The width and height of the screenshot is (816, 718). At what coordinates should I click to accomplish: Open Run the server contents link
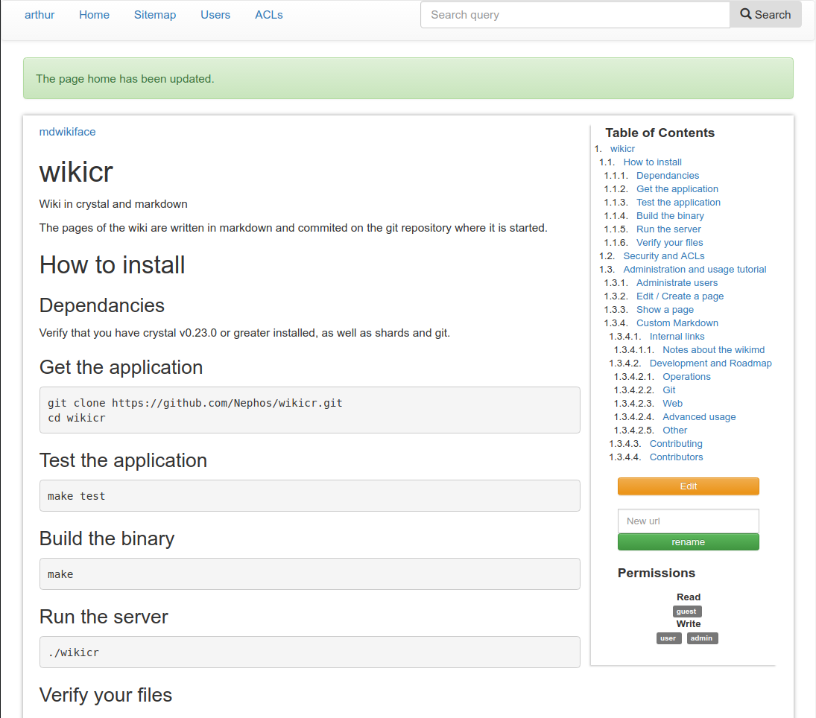pos(668,229)
